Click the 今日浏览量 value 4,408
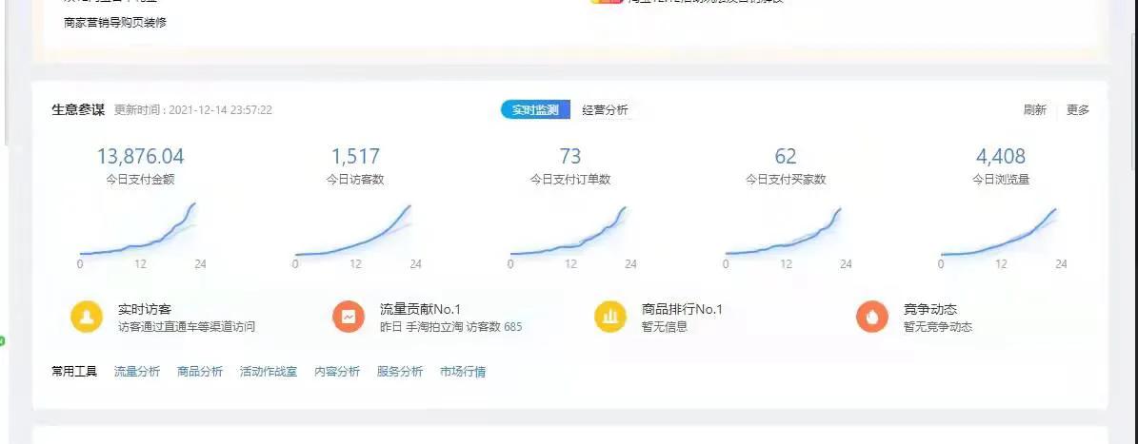Screen dimensions: 1138x444 [x=1001, y=157]
